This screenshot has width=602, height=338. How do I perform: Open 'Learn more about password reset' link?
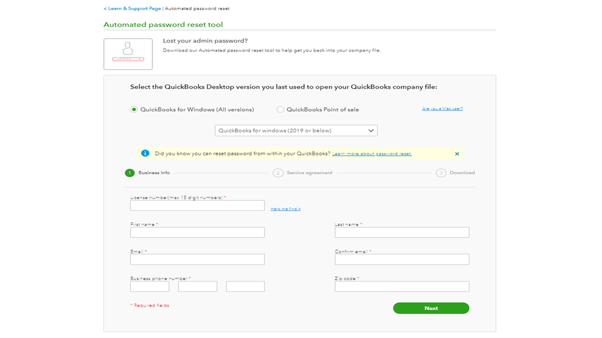coord(372,154)
